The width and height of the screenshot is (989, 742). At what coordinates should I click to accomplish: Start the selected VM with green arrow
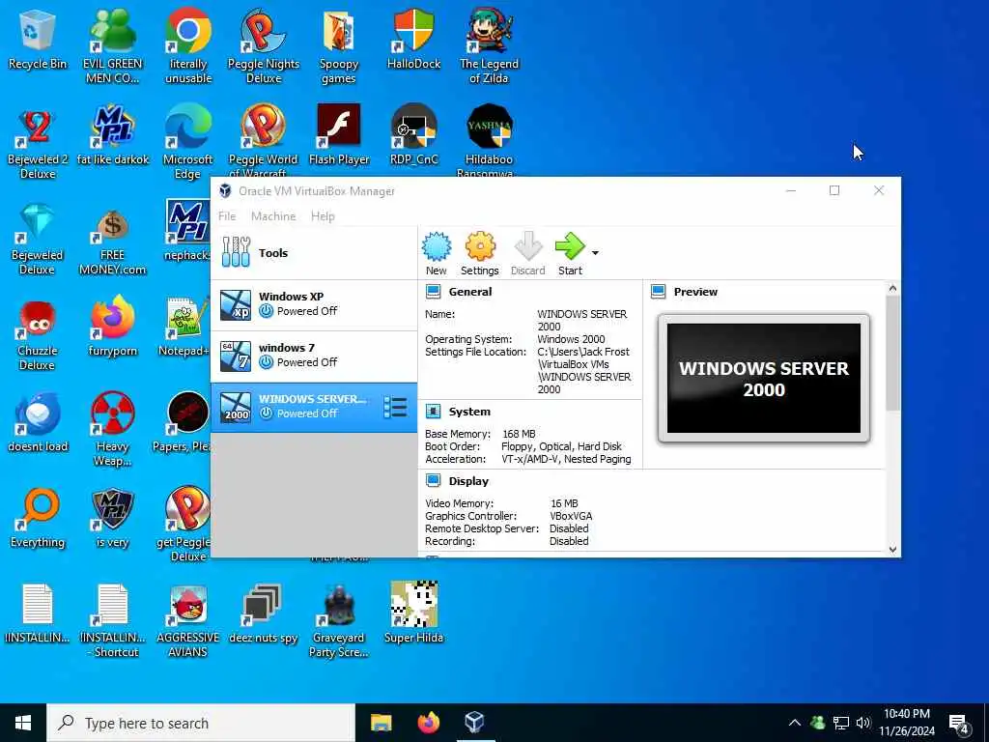point(570,253)
